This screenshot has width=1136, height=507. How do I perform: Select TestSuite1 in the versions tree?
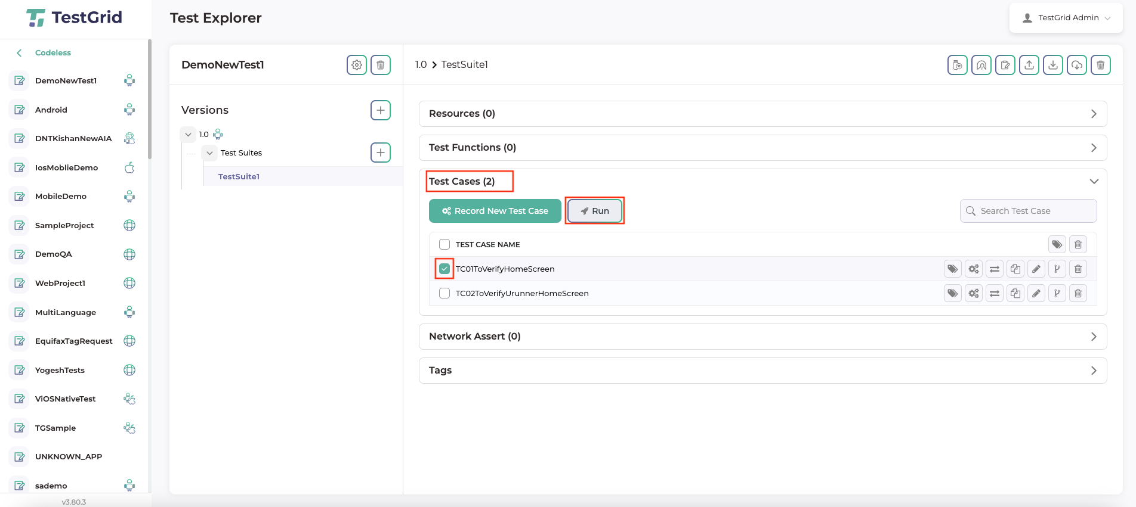coord(239,177)
